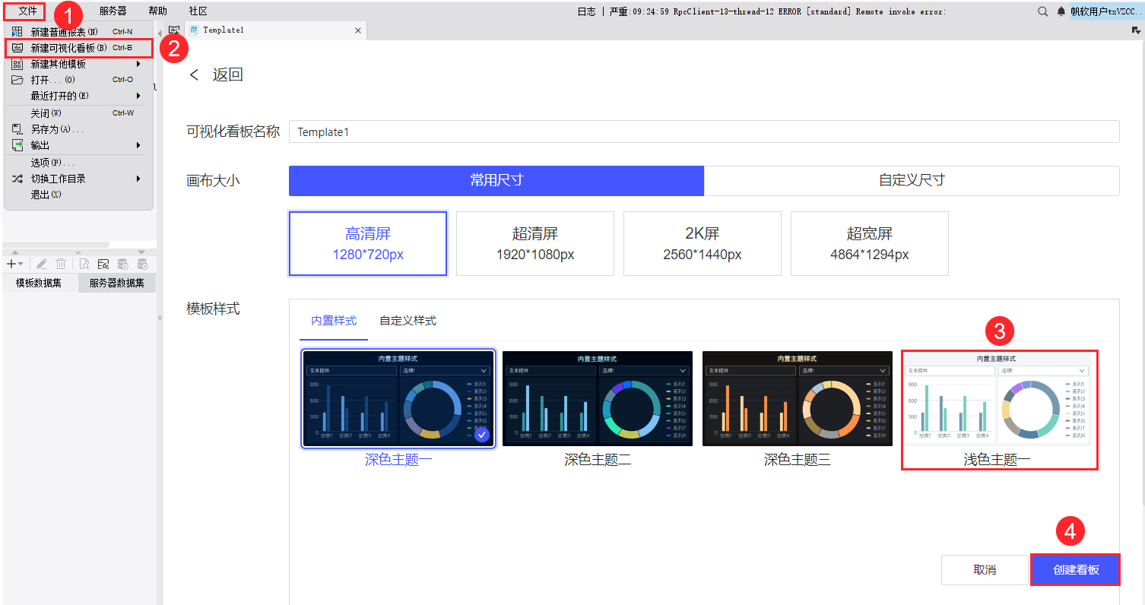Open the 社区 menu

[198, 11]
